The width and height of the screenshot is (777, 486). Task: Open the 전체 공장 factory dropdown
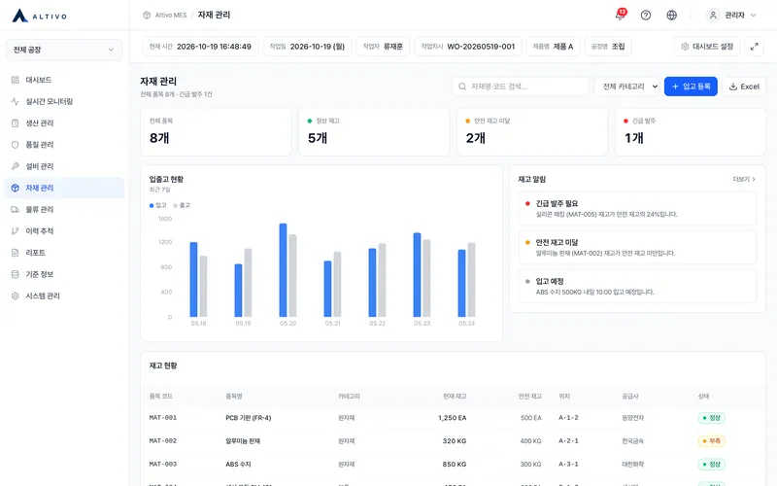[x=64, y=51]
